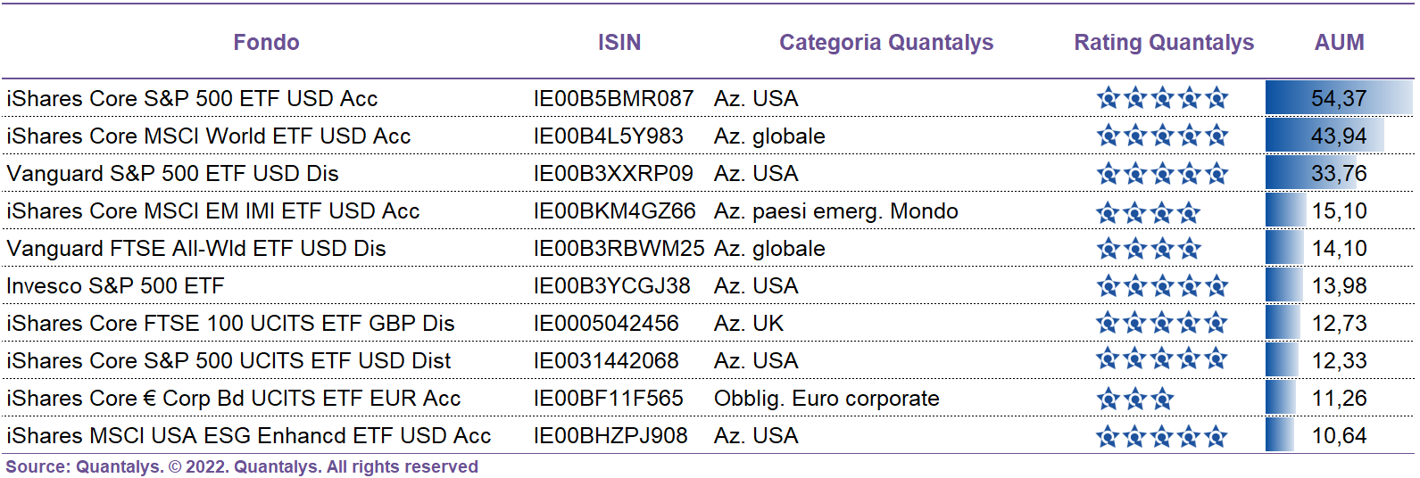Click the Source: Quantalys footer text
This screenshot has height=478, width=1420.
[x=242, y=466]
